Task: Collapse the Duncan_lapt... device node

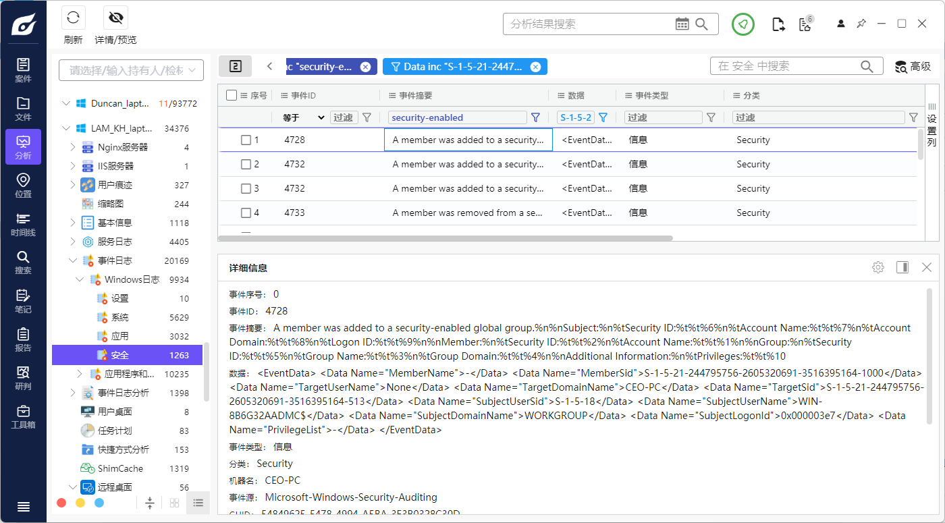Action: pos(65,103)
